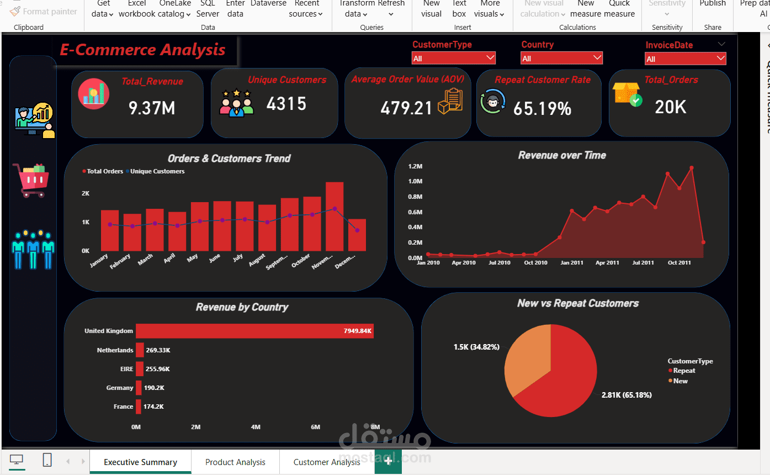Open the OneLake catalog dropdown
The height and width of the screenshot is (475, 770).
click(175, 9)
